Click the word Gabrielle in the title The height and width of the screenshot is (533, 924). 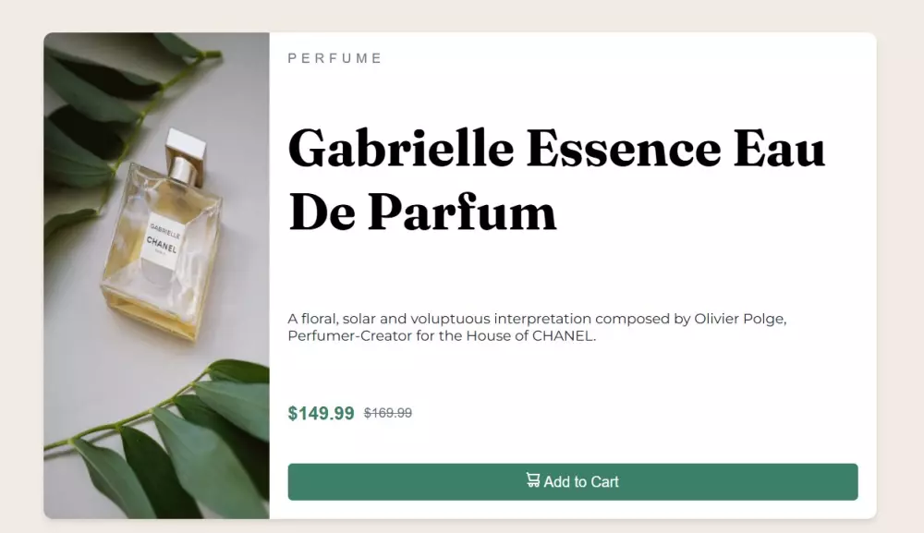[401, 149]
